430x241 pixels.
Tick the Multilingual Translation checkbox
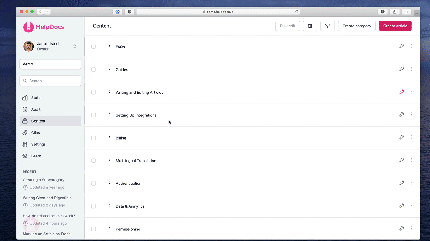pos(93,161)
